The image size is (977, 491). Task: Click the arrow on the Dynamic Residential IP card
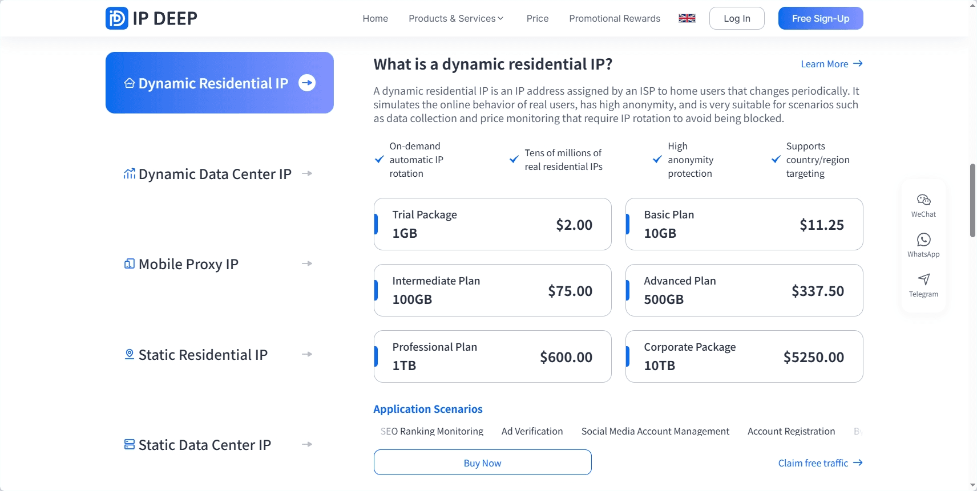click(x=307, y=83)
